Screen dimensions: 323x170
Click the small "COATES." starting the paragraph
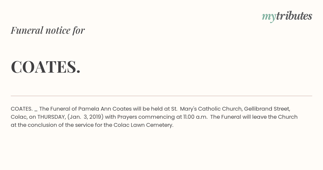(22, 109)
